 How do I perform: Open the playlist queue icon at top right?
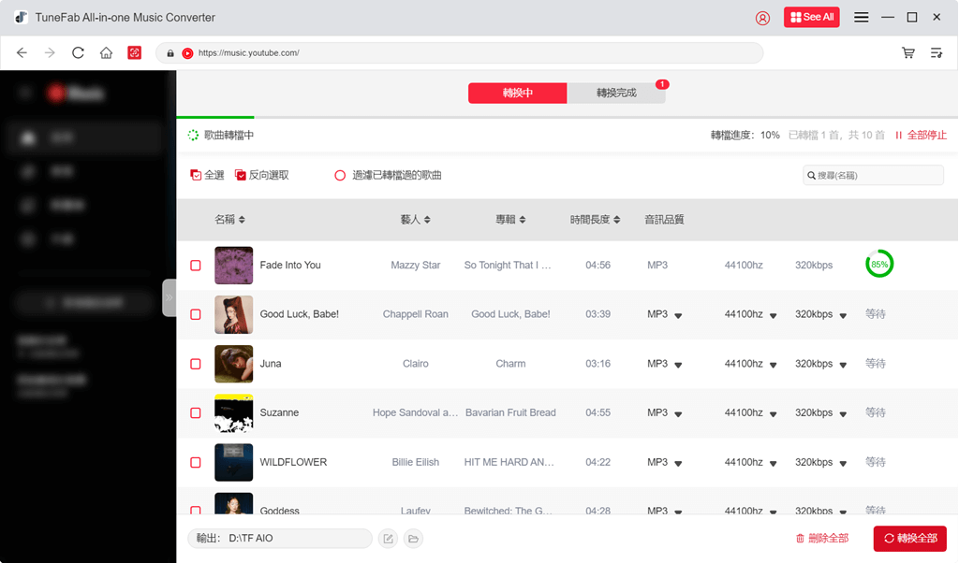pyautogui.click(x=937, y=53)
